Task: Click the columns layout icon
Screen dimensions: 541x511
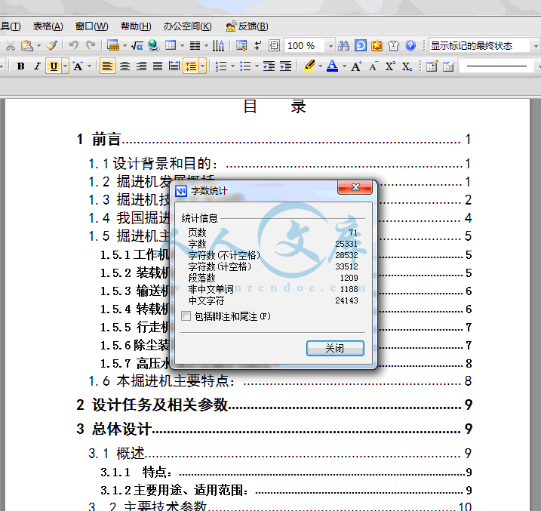Action: coord(195,45)
